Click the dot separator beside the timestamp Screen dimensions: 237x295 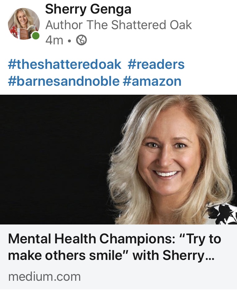(70, 41)
